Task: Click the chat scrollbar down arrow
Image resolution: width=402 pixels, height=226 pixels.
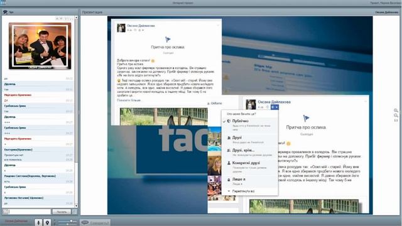Action: 76,206
